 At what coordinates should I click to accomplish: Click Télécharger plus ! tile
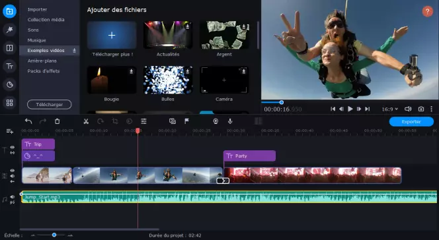(x=112, y=36)
